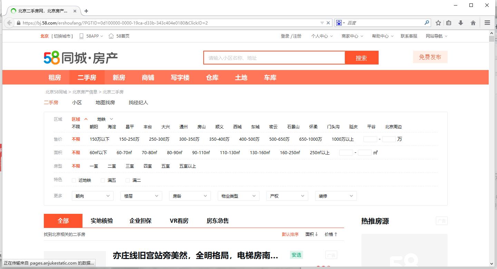Expand the 网站导航 menu
Viewport: 497px width, 269px height.
pyautogui.click(x=437, y=36)
